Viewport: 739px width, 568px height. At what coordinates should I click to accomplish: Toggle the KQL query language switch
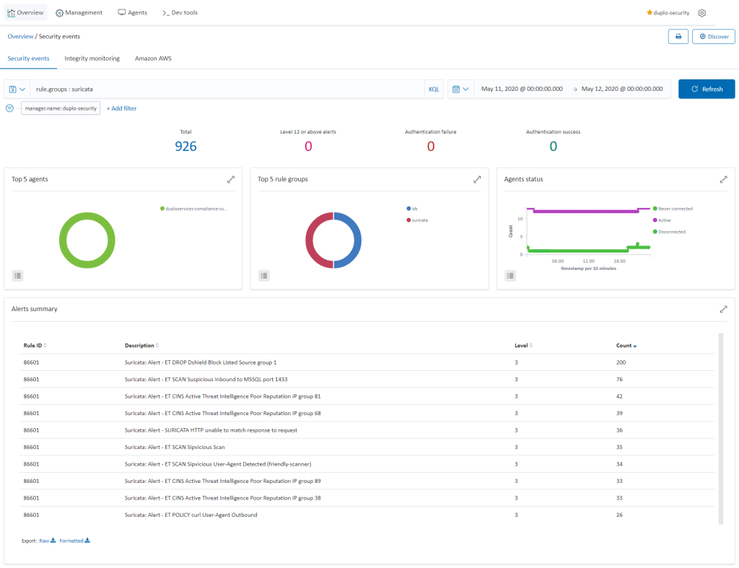click(x=434, y=89)
